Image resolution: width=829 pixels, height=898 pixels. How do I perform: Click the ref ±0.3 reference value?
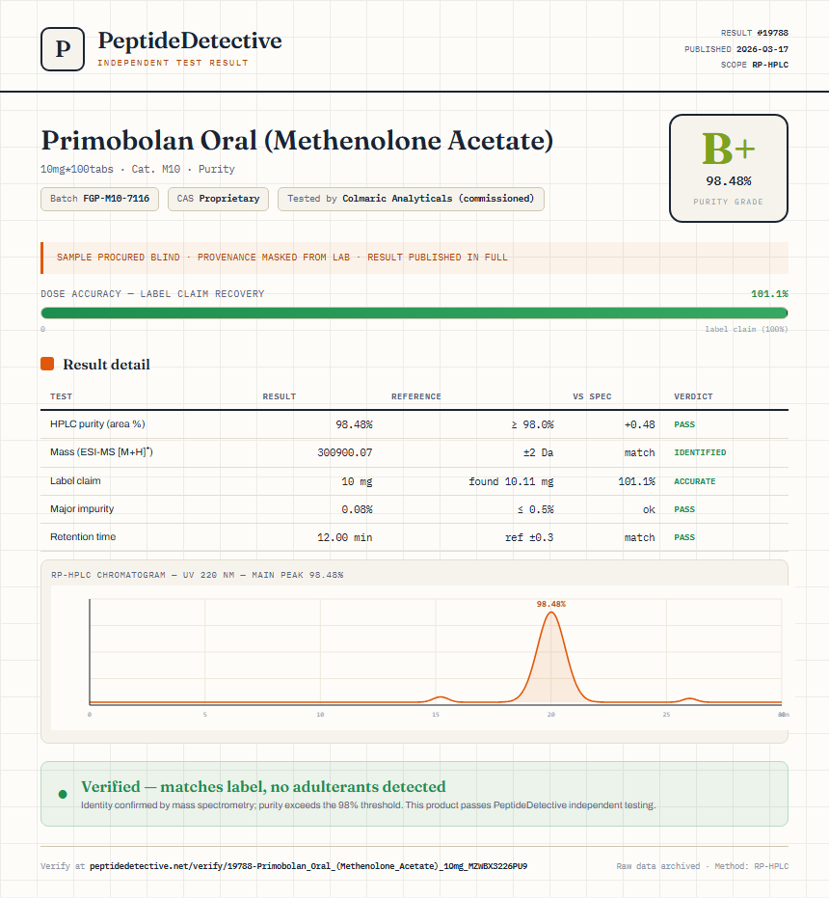[x=529, y=537]
